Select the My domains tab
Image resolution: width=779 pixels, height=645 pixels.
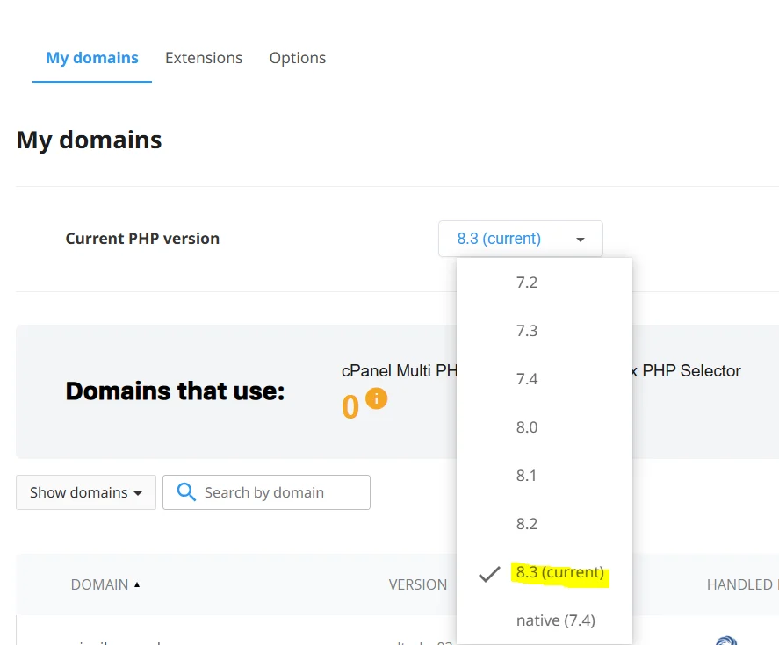[x=92, y=57]
